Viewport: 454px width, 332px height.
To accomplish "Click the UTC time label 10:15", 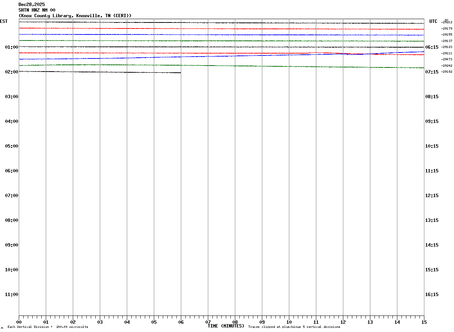I will [432, 146].
